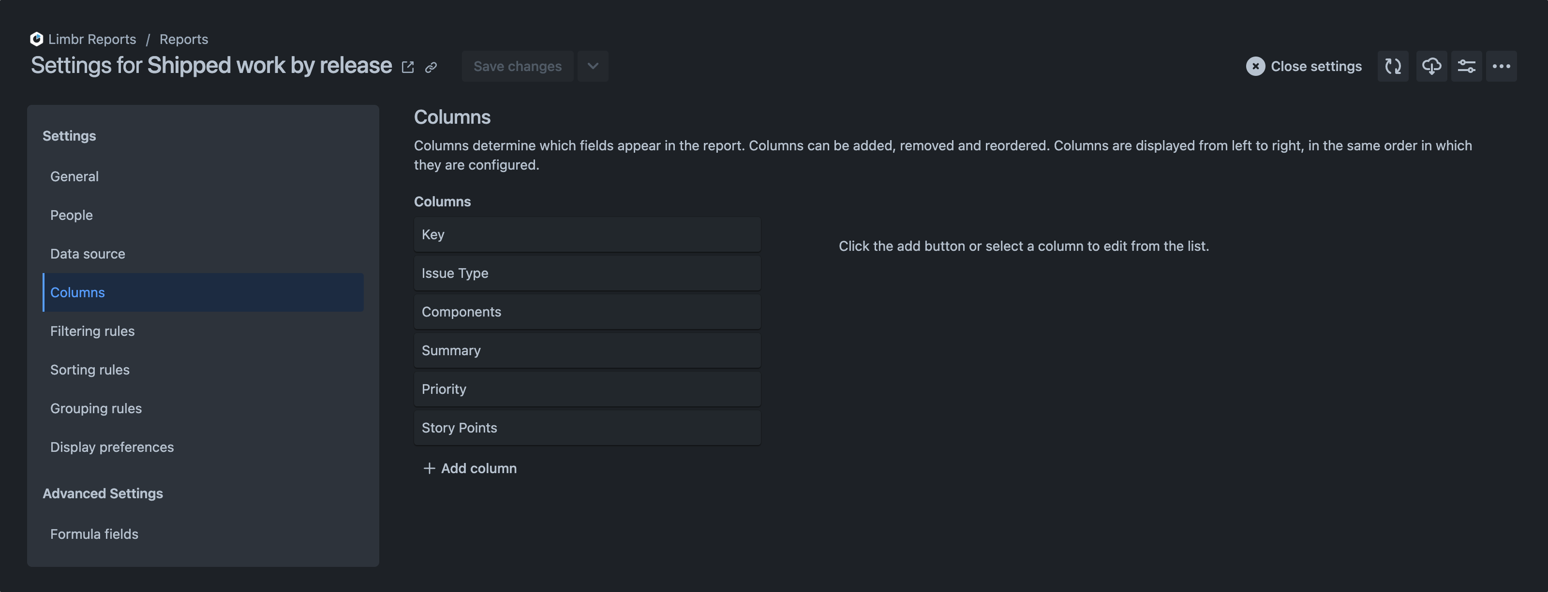Open report in new tab via external link icon
The height and width of the screenshot is (592, 1548).
click(408, 66)
